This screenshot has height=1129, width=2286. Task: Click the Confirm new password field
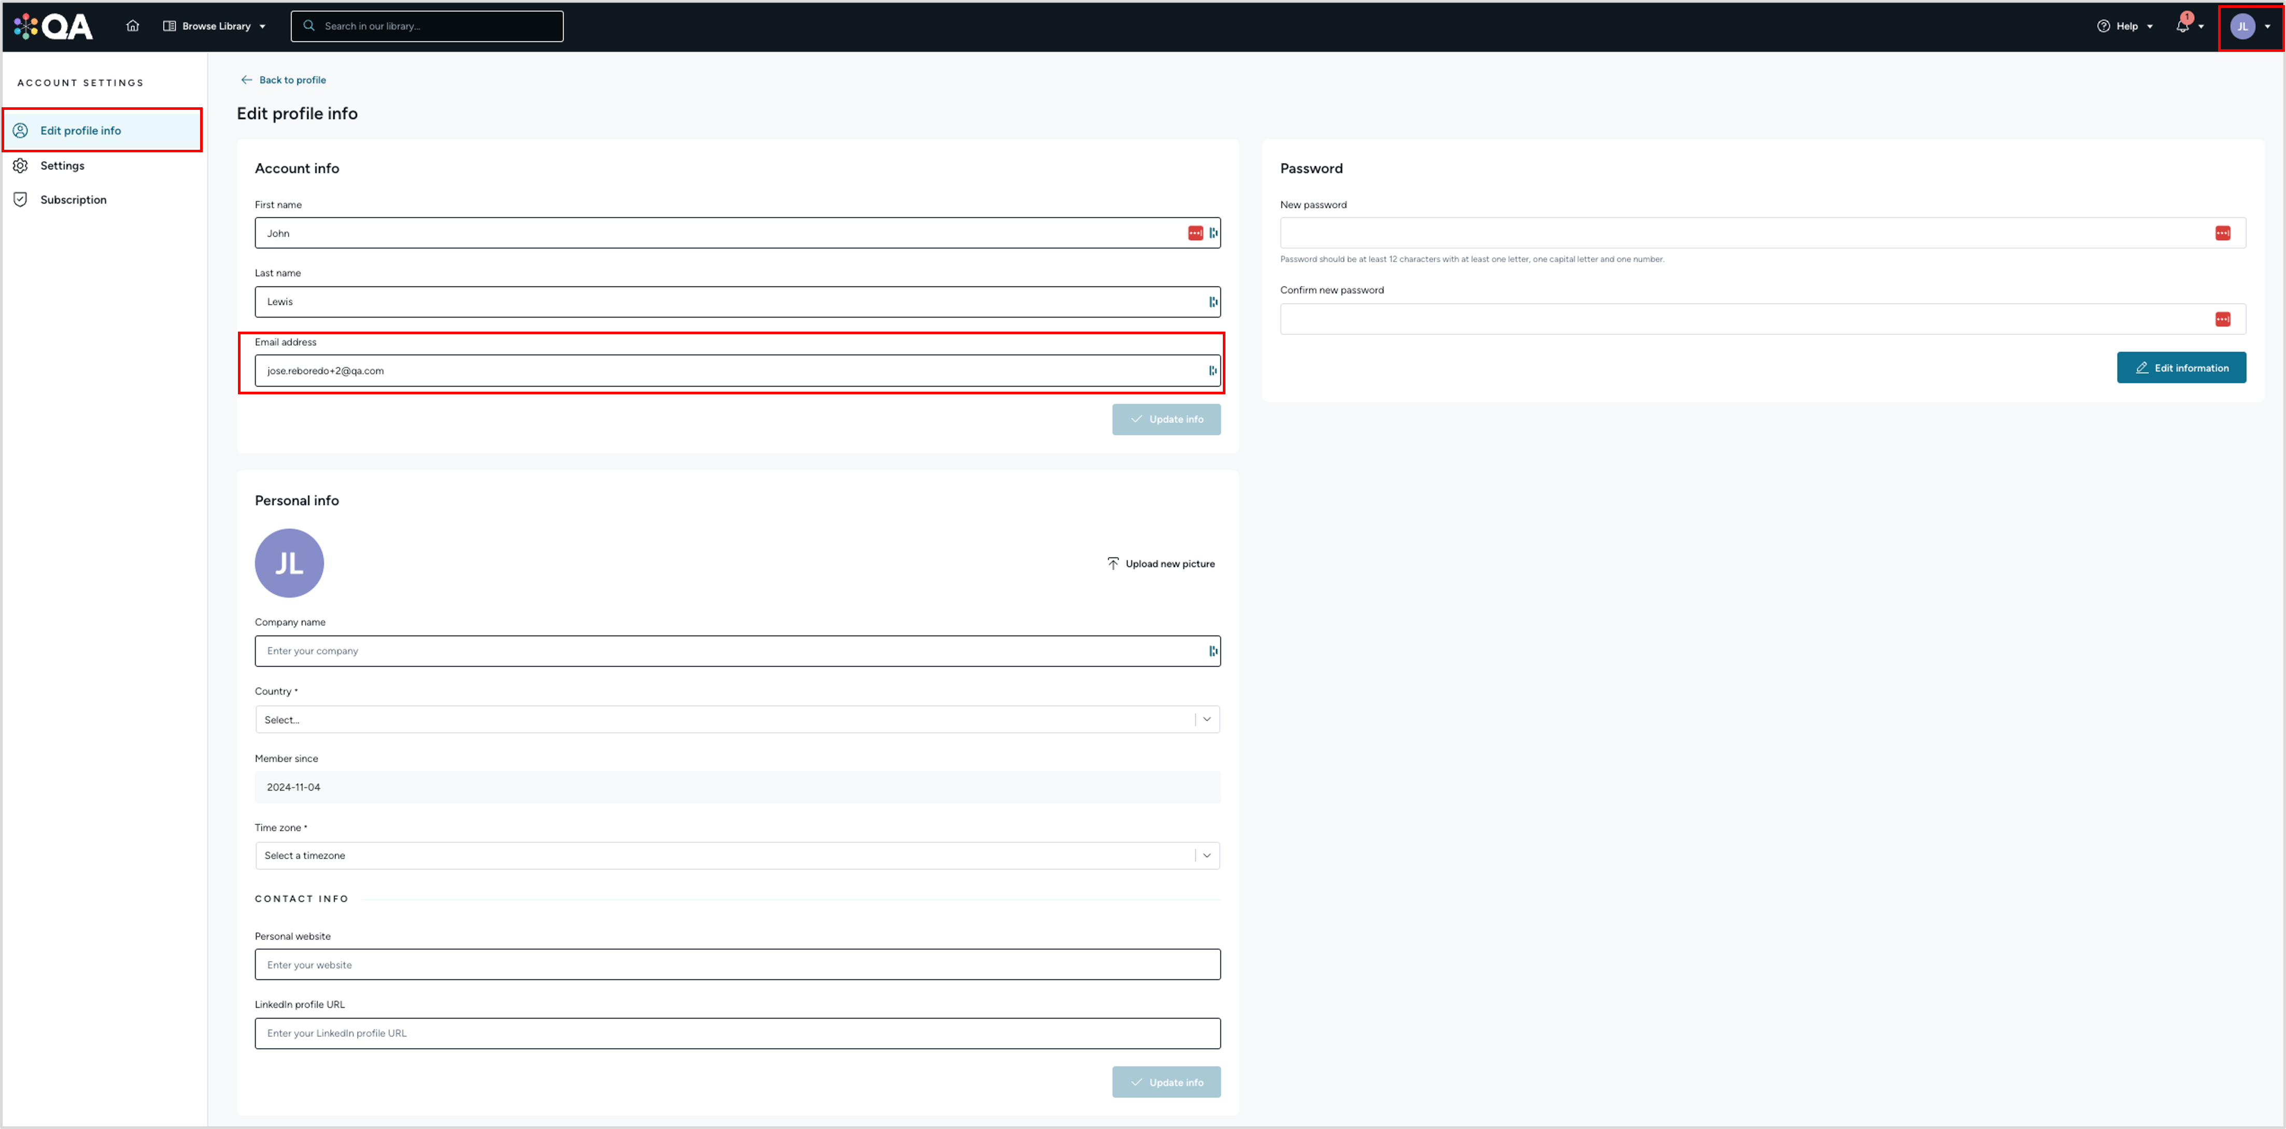tap(1762, 319)
